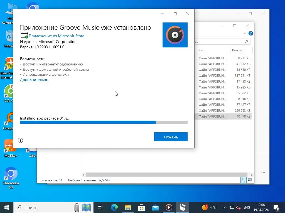Open This PC desktop icon
Viewport: 285px width, 213px height.
pos(8,14)
